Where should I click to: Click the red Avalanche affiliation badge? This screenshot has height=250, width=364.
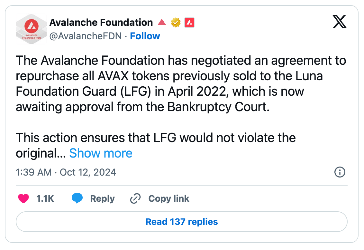(189, 23)
